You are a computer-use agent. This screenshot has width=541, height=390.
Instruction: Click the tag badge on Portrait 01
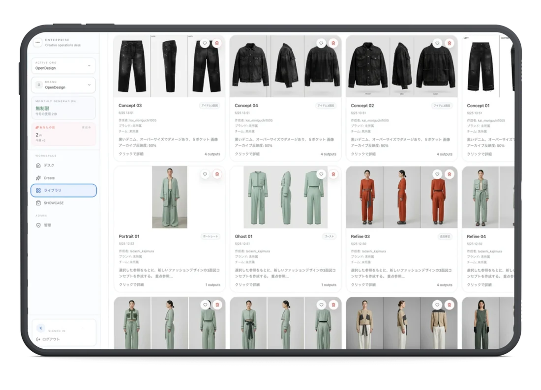tap(210, 236)
